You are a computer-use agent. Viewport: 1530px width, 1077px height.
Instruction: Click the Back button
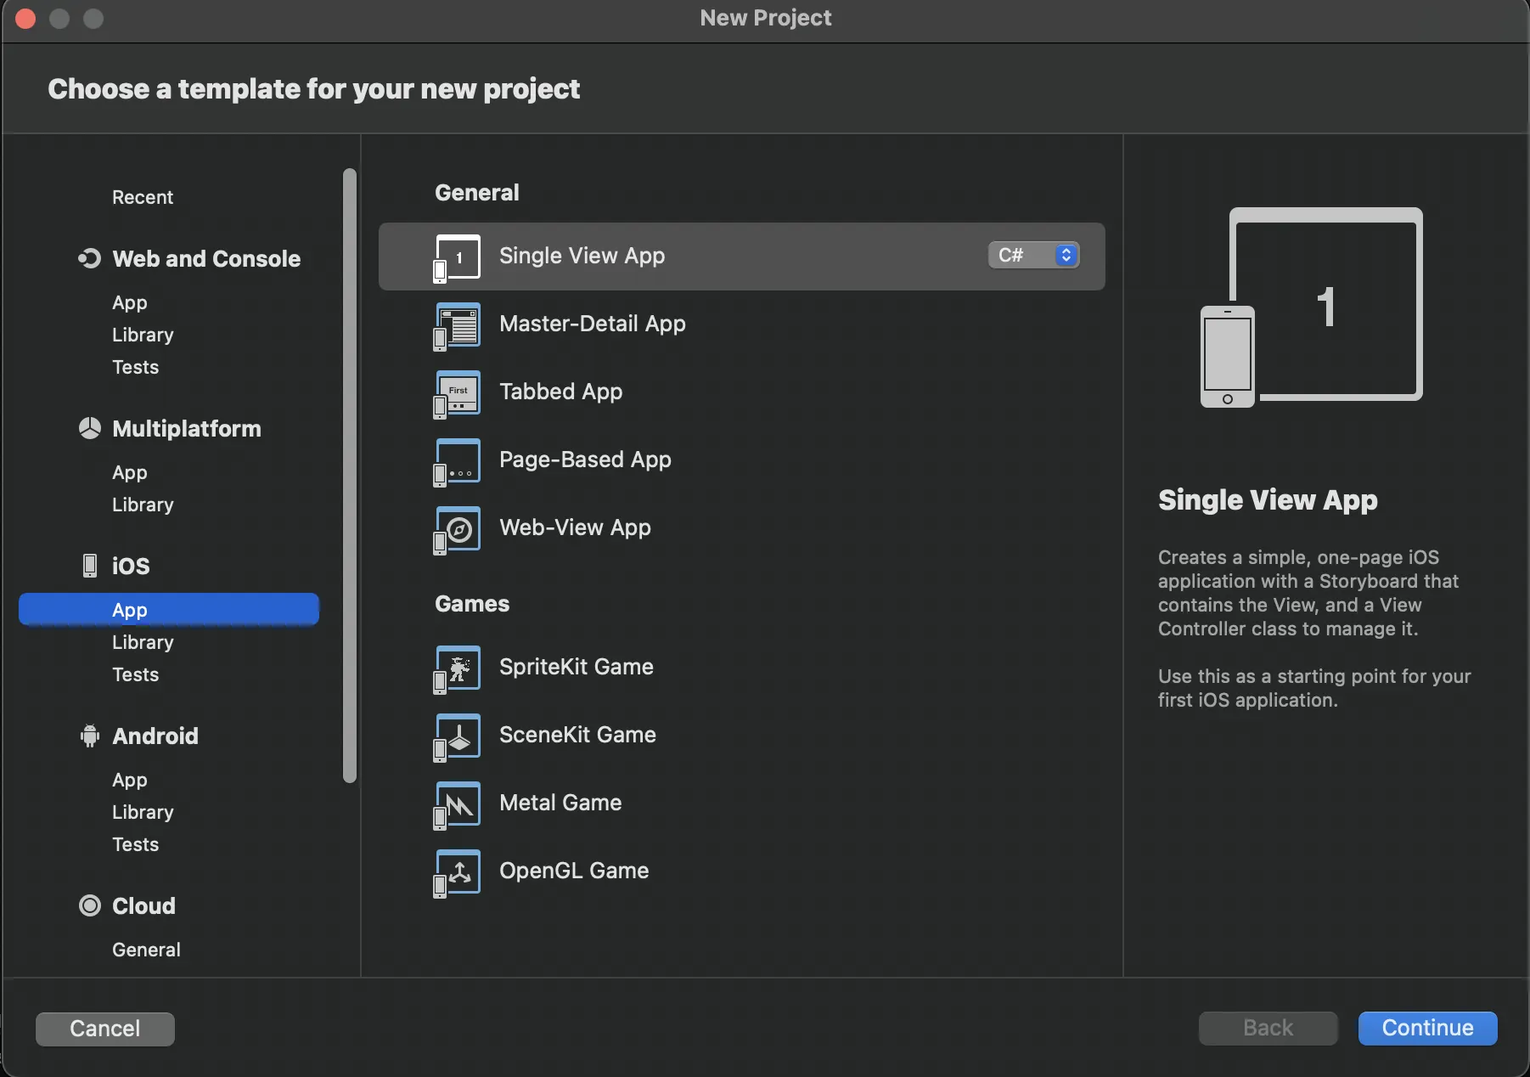click(1268, 1028)
